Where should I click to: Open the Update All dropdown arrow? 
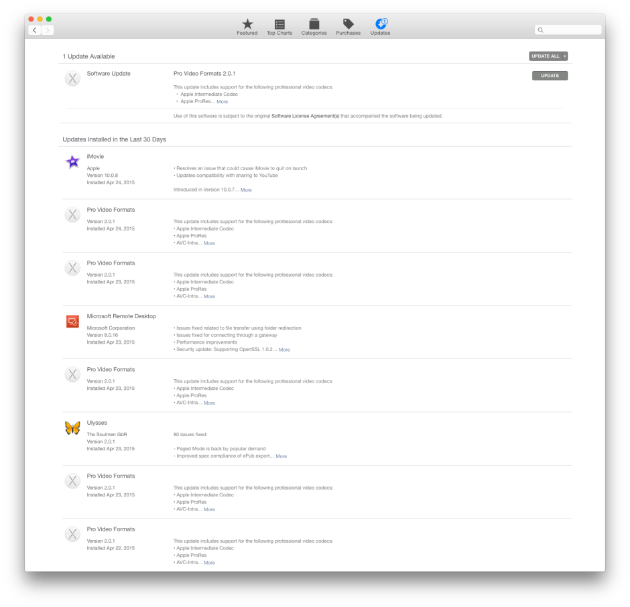564,56
